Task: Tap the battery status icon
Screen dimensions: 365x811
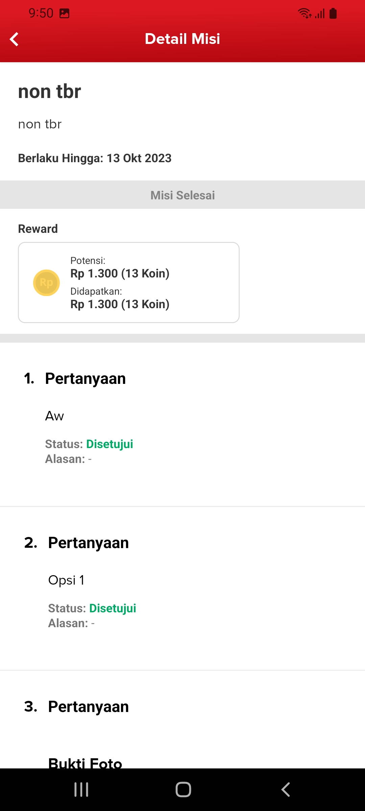Action: pos(333,14)
